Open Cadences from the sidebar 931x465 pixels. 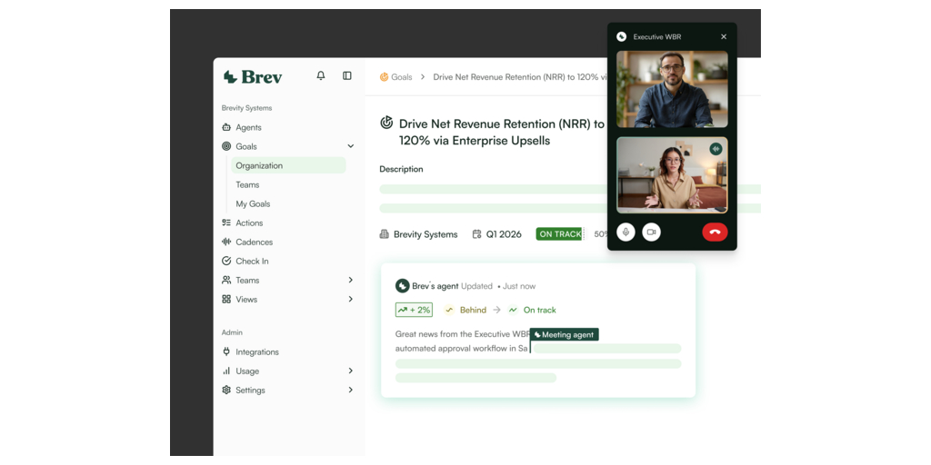click(x=254, y=242)
